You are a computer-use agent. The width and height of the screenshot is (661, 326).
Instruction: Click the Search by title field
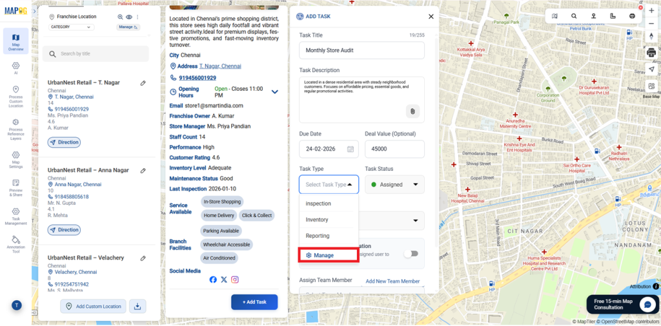(96, 53)
